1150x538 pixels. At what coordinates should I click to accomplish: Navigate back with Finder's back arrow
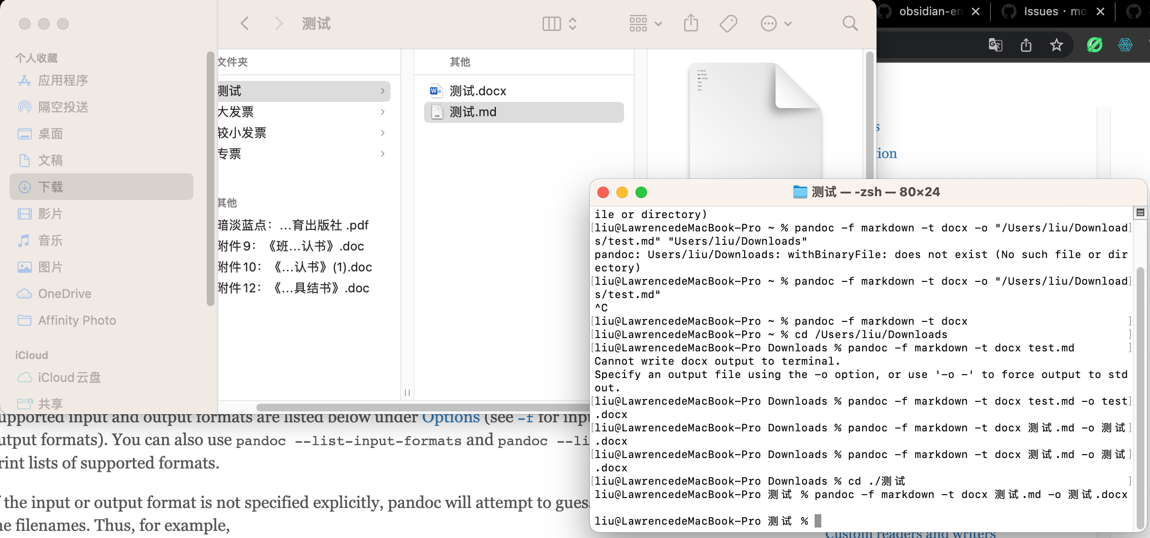click(244, 23)
